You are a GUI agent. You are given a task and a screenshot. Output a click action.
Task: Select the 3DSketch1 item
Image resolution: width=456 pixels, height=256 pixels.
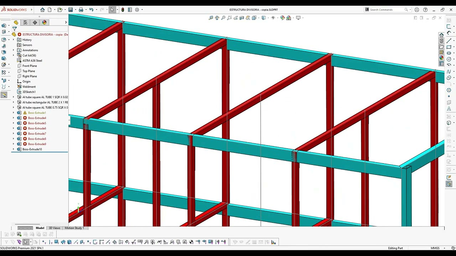pos(29,92)
